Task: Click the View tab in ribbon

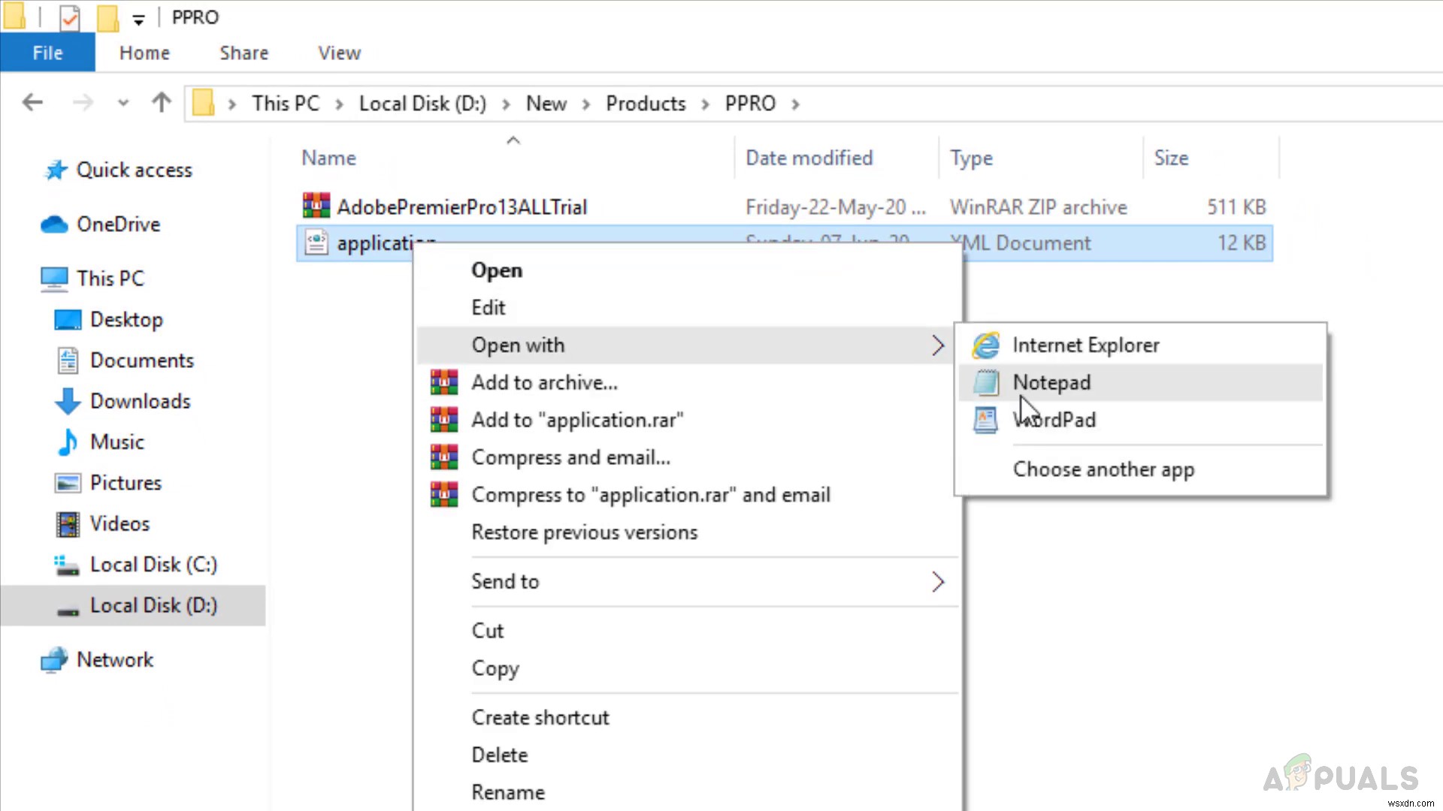Action: (x=338, y=53)
